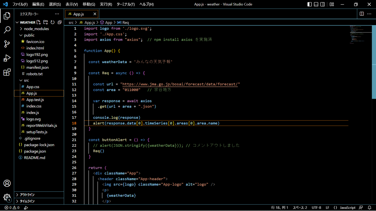Open package.json in explorer
Image resolution: width=376 pixels, height=211 pixels.
point(39,151)
